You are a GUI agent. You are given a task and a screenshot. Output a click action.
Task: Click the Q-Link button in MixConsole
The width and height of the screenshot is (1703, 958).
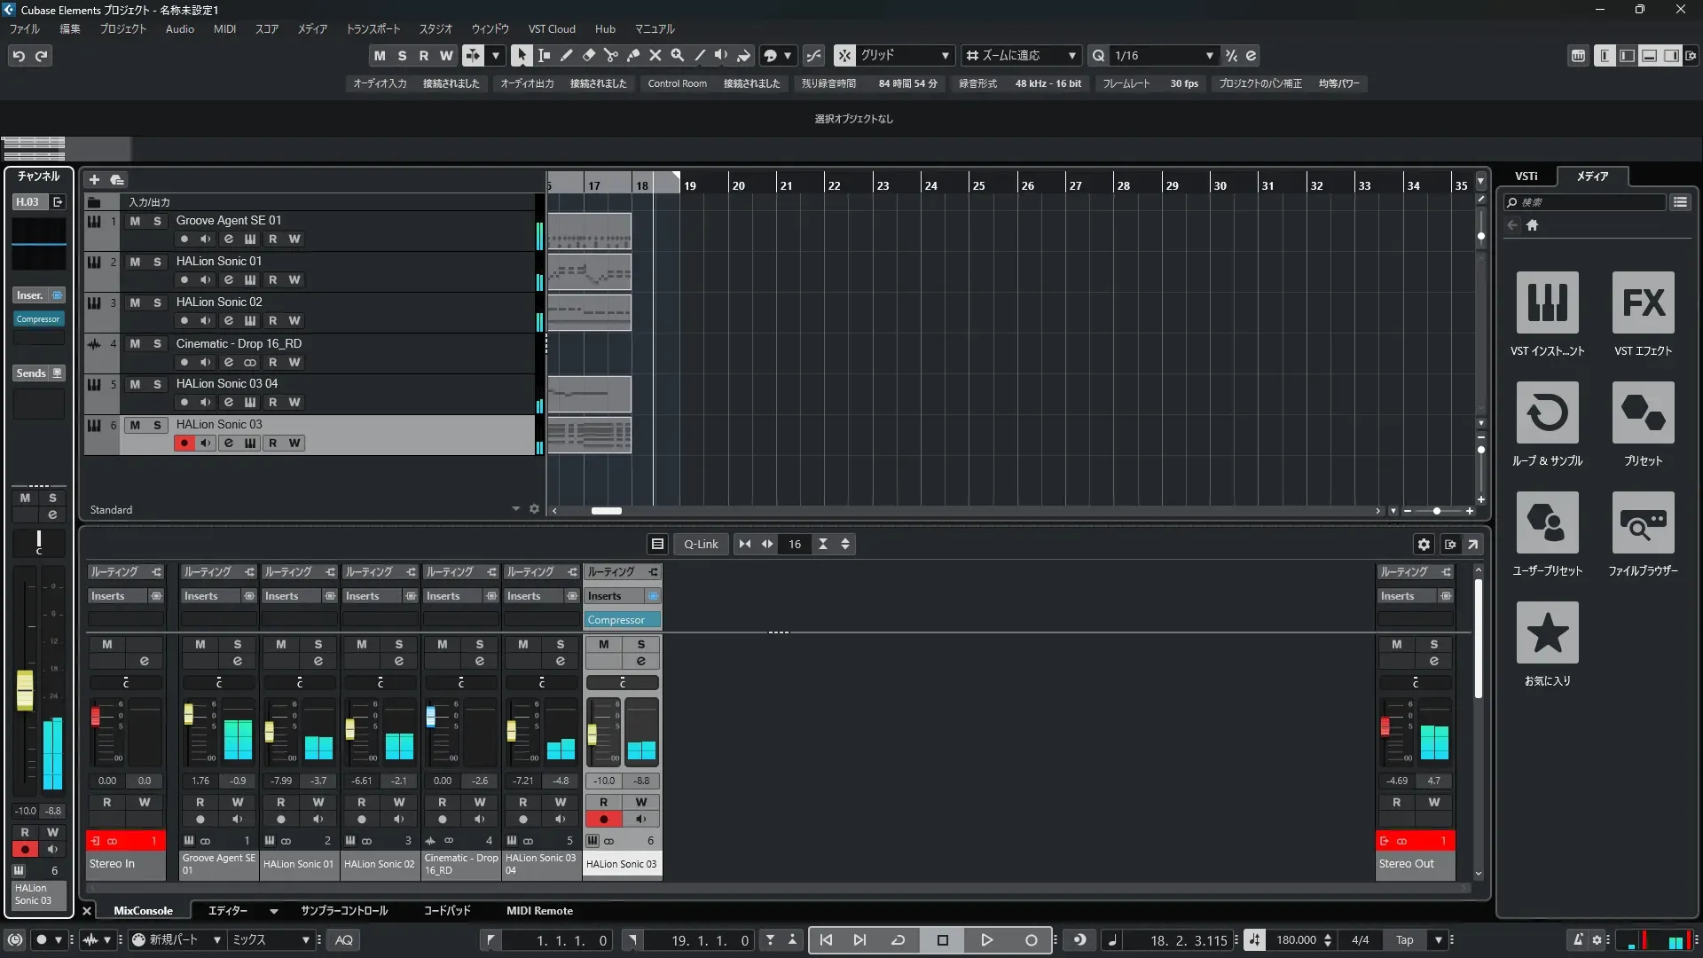click(701, 545)
